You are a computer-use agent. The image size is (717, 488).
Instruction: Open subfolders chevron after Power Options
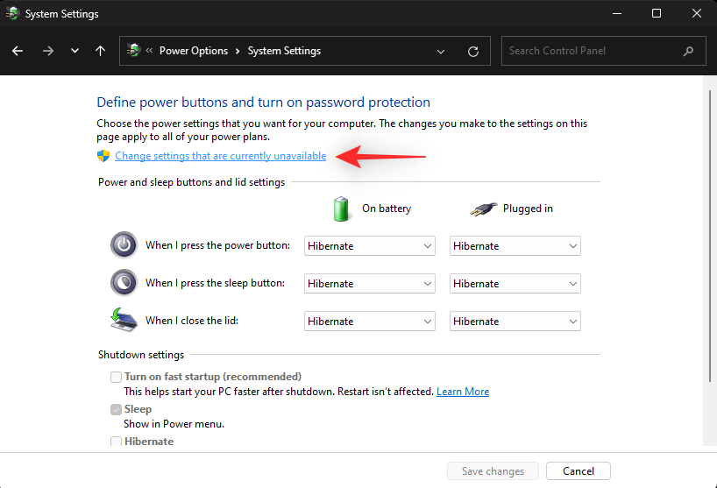click(238, 51)
